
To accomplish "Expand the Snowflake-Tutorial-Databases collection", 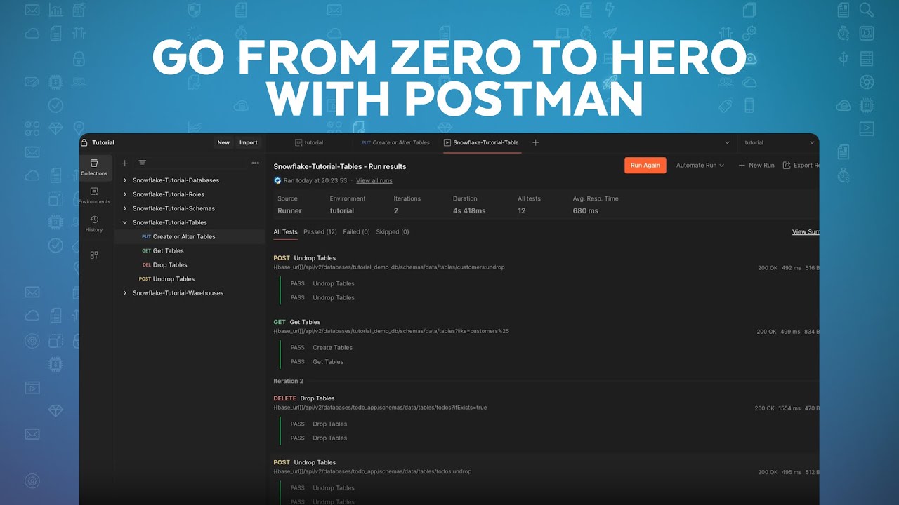I will point(125,180).
